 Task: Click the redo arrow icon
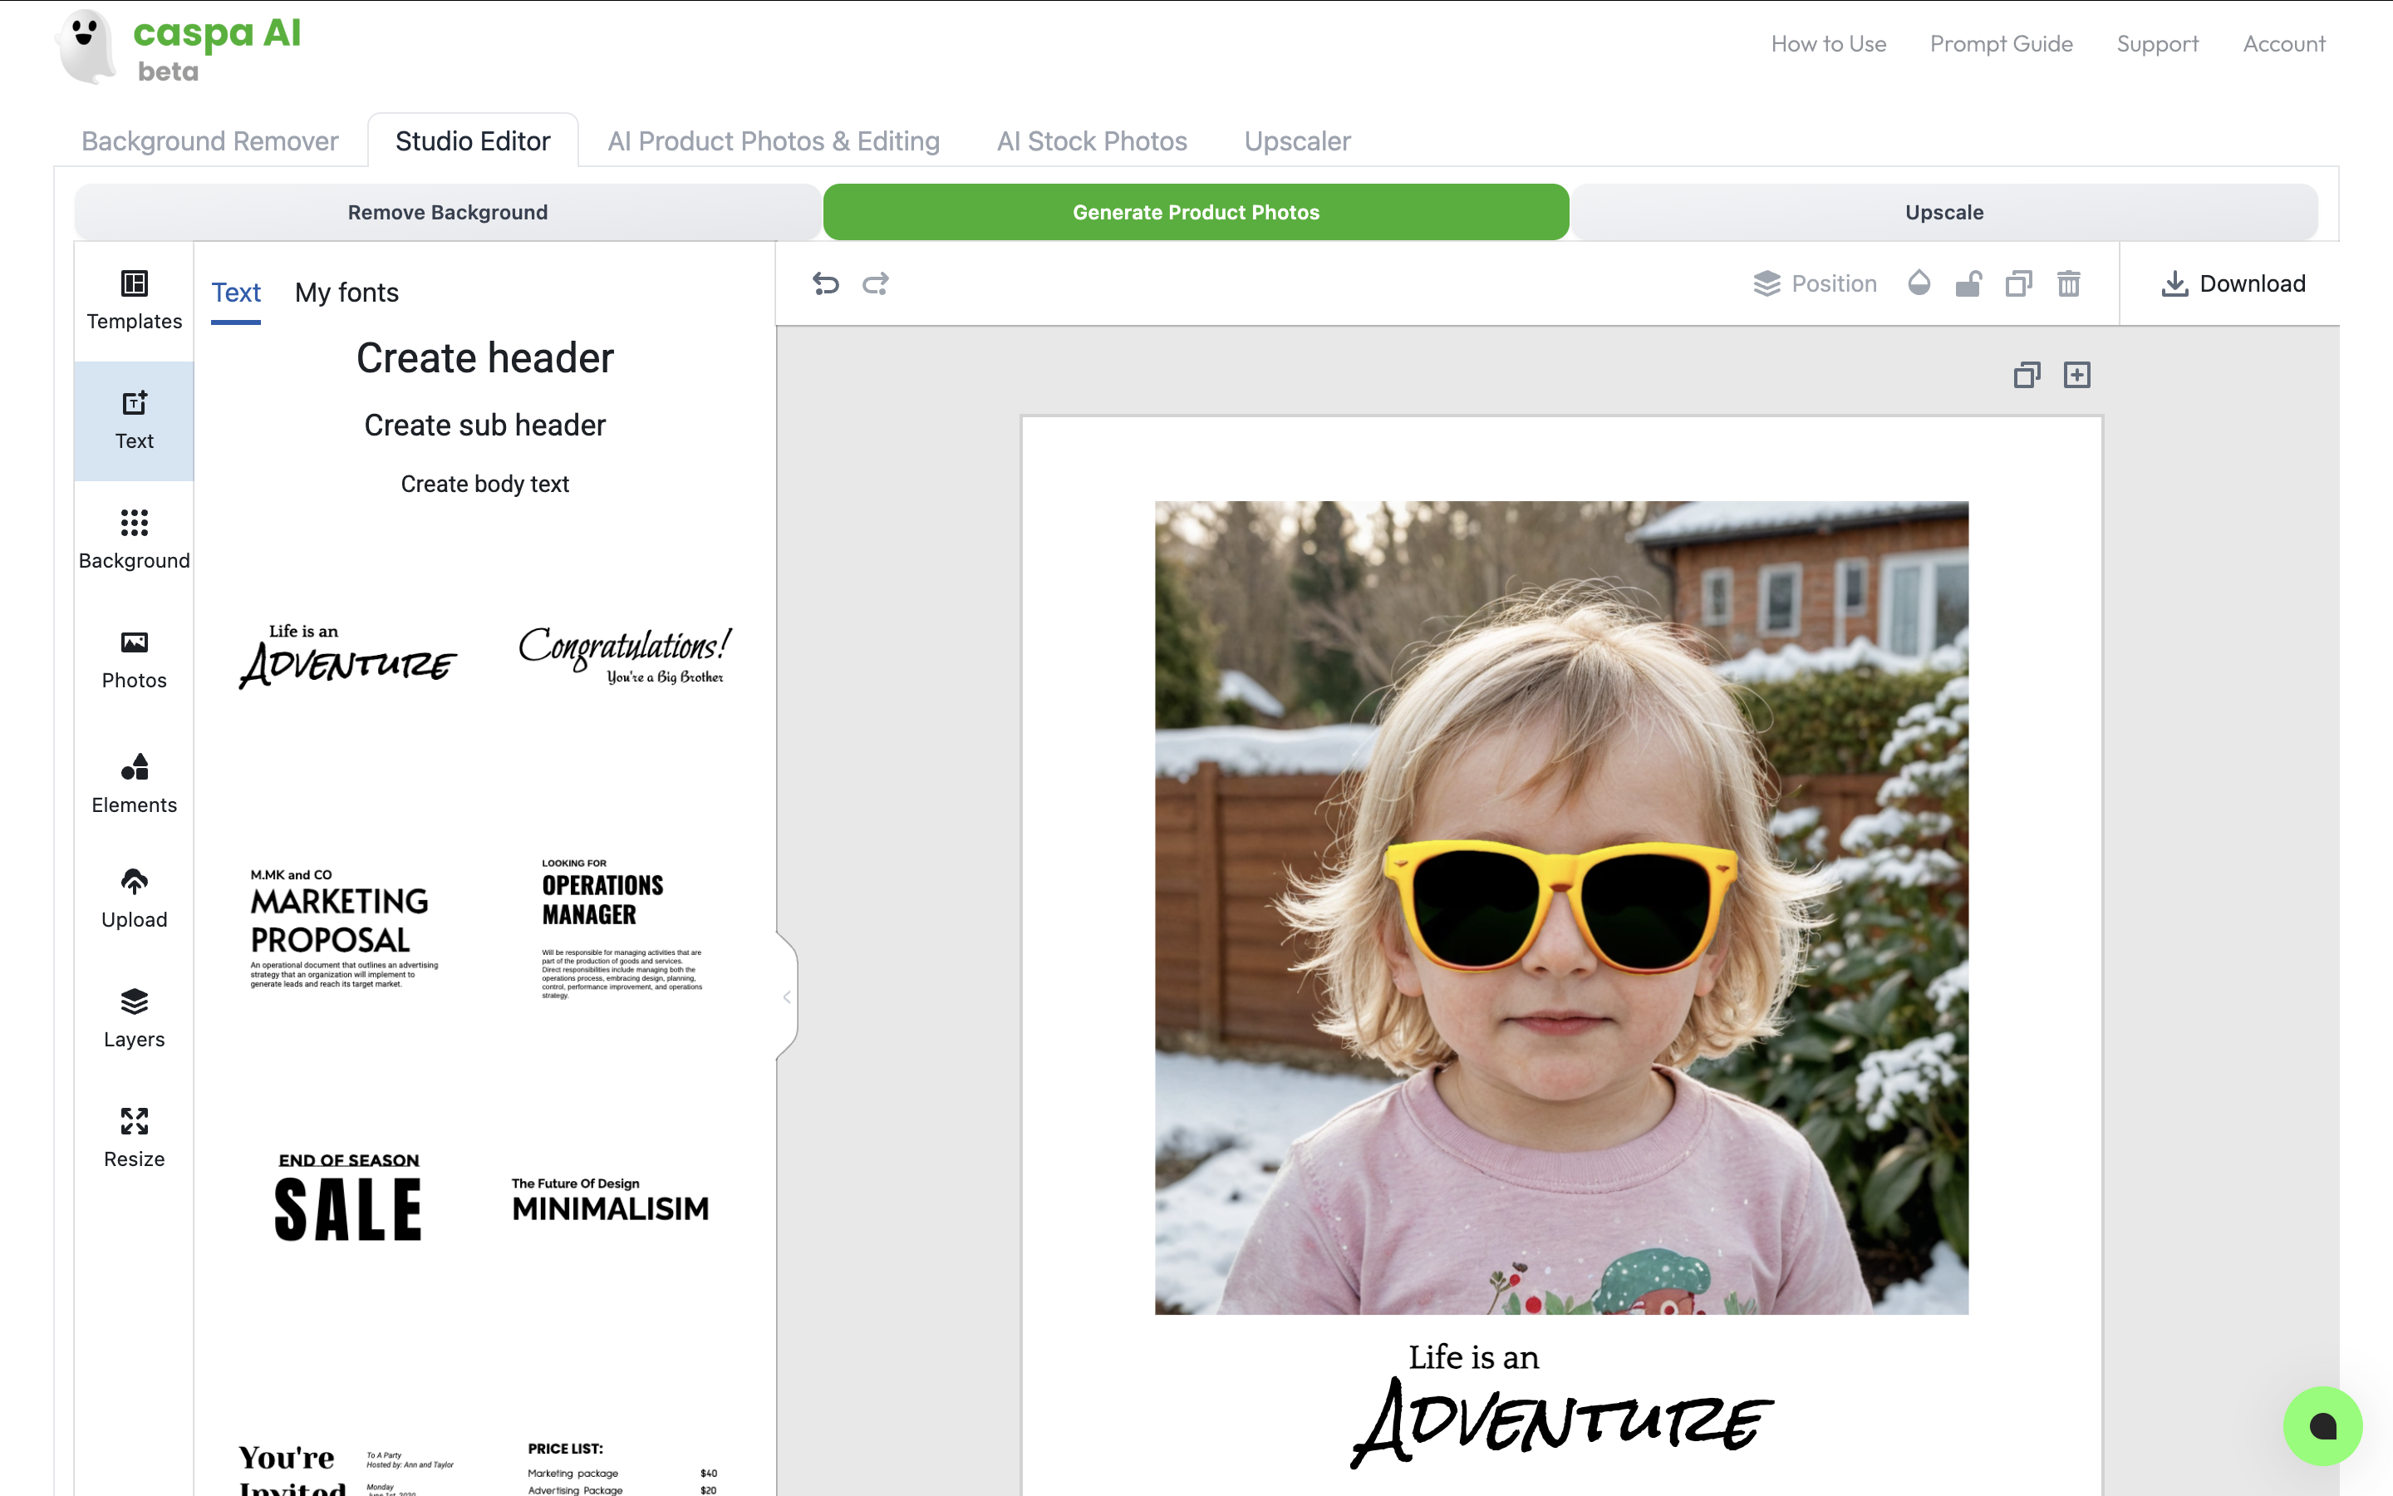click(x=875, y=284)
